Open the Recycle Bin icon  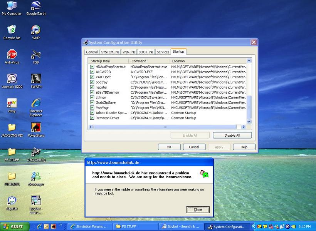(12, 30)
